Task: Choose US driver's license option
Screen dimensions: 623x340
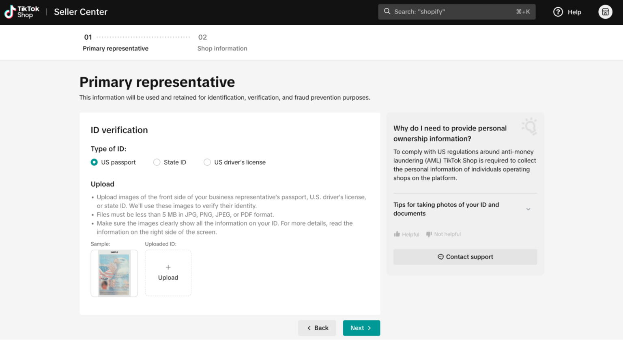Action: [x=207, y=162]
